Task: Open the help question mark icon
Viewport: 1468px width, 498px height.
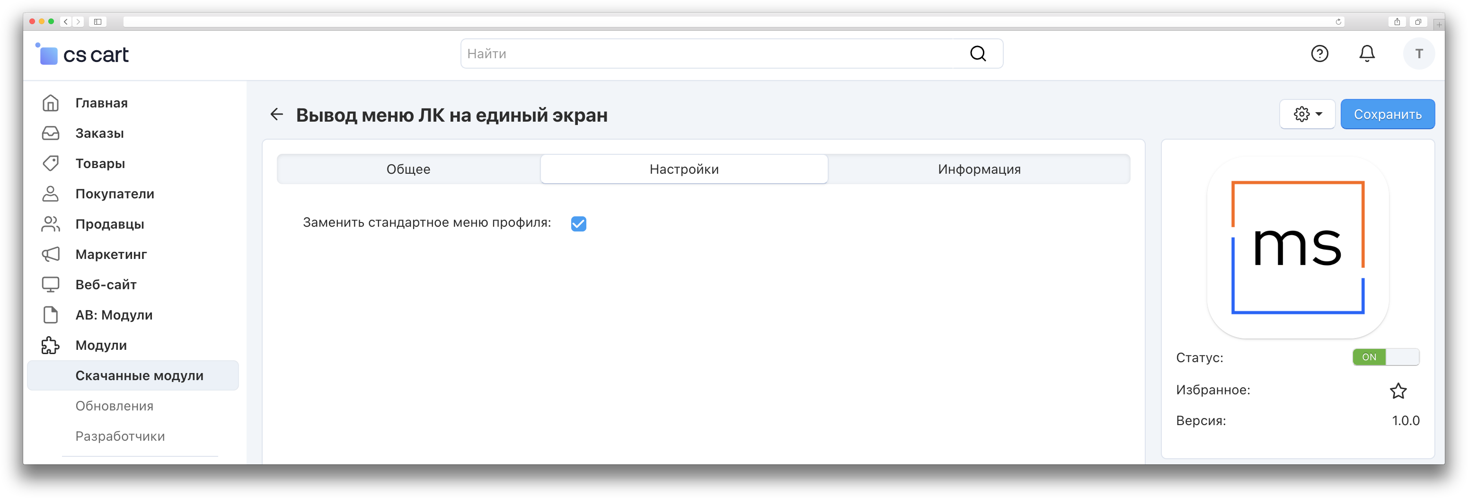Action: tap(1319, 53)
